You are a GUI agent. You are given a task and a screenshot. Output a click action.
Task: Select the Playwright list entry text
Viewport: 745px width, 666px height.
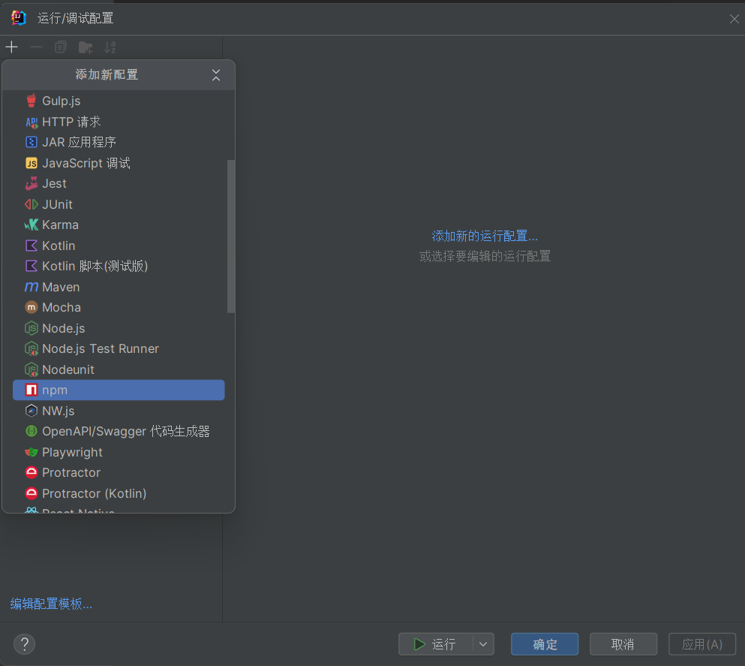(72, 452)
